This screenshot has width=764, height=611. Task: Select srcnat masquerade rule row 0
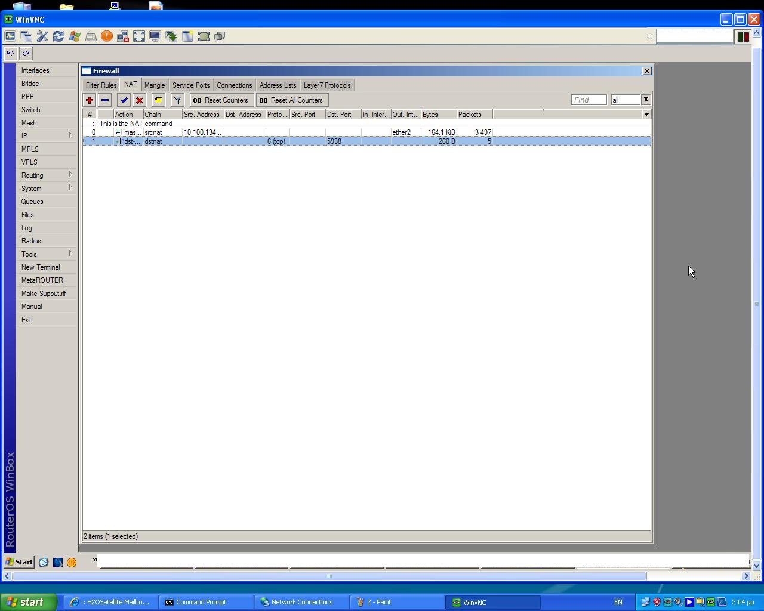pos(367,132)
